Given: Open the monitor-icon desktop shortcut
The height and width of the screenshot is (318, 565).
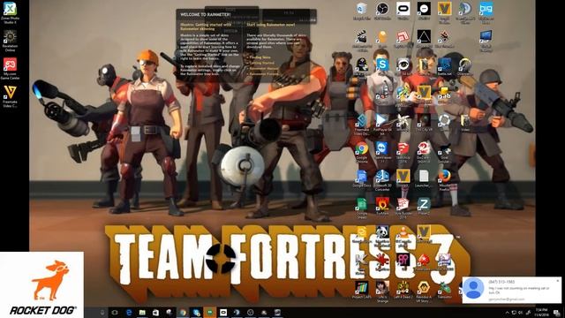Looking at the screenshot, I should tap(486, 41).
